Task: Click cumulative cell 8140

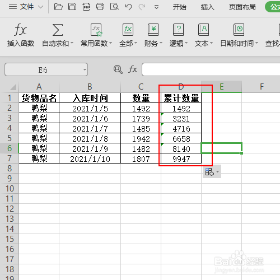Action: click(x=181, y=148)
